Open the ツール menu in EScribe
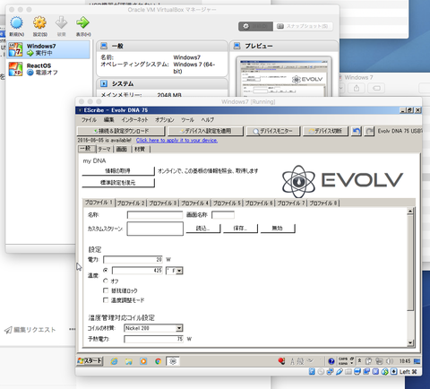 (187, 120)
